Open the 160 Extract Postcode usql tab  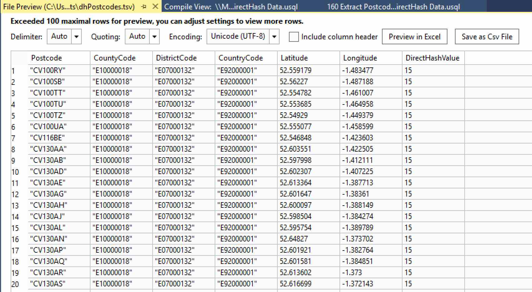(393, 7)
